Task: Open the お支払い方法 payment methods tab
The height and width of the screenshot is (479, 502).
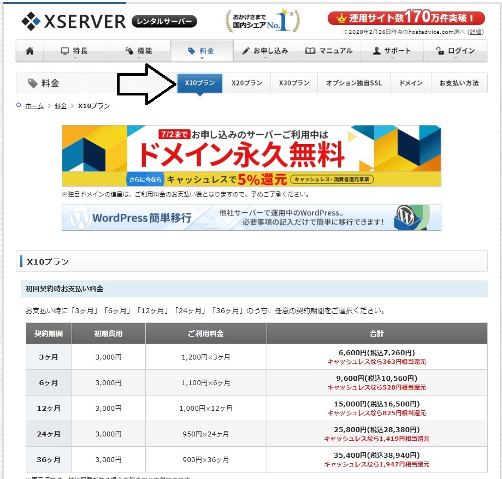Action: click(459, 83)
